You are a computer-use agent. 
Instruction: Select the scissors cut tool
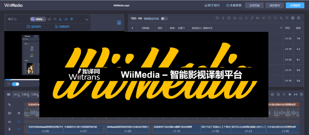point(258,18)
